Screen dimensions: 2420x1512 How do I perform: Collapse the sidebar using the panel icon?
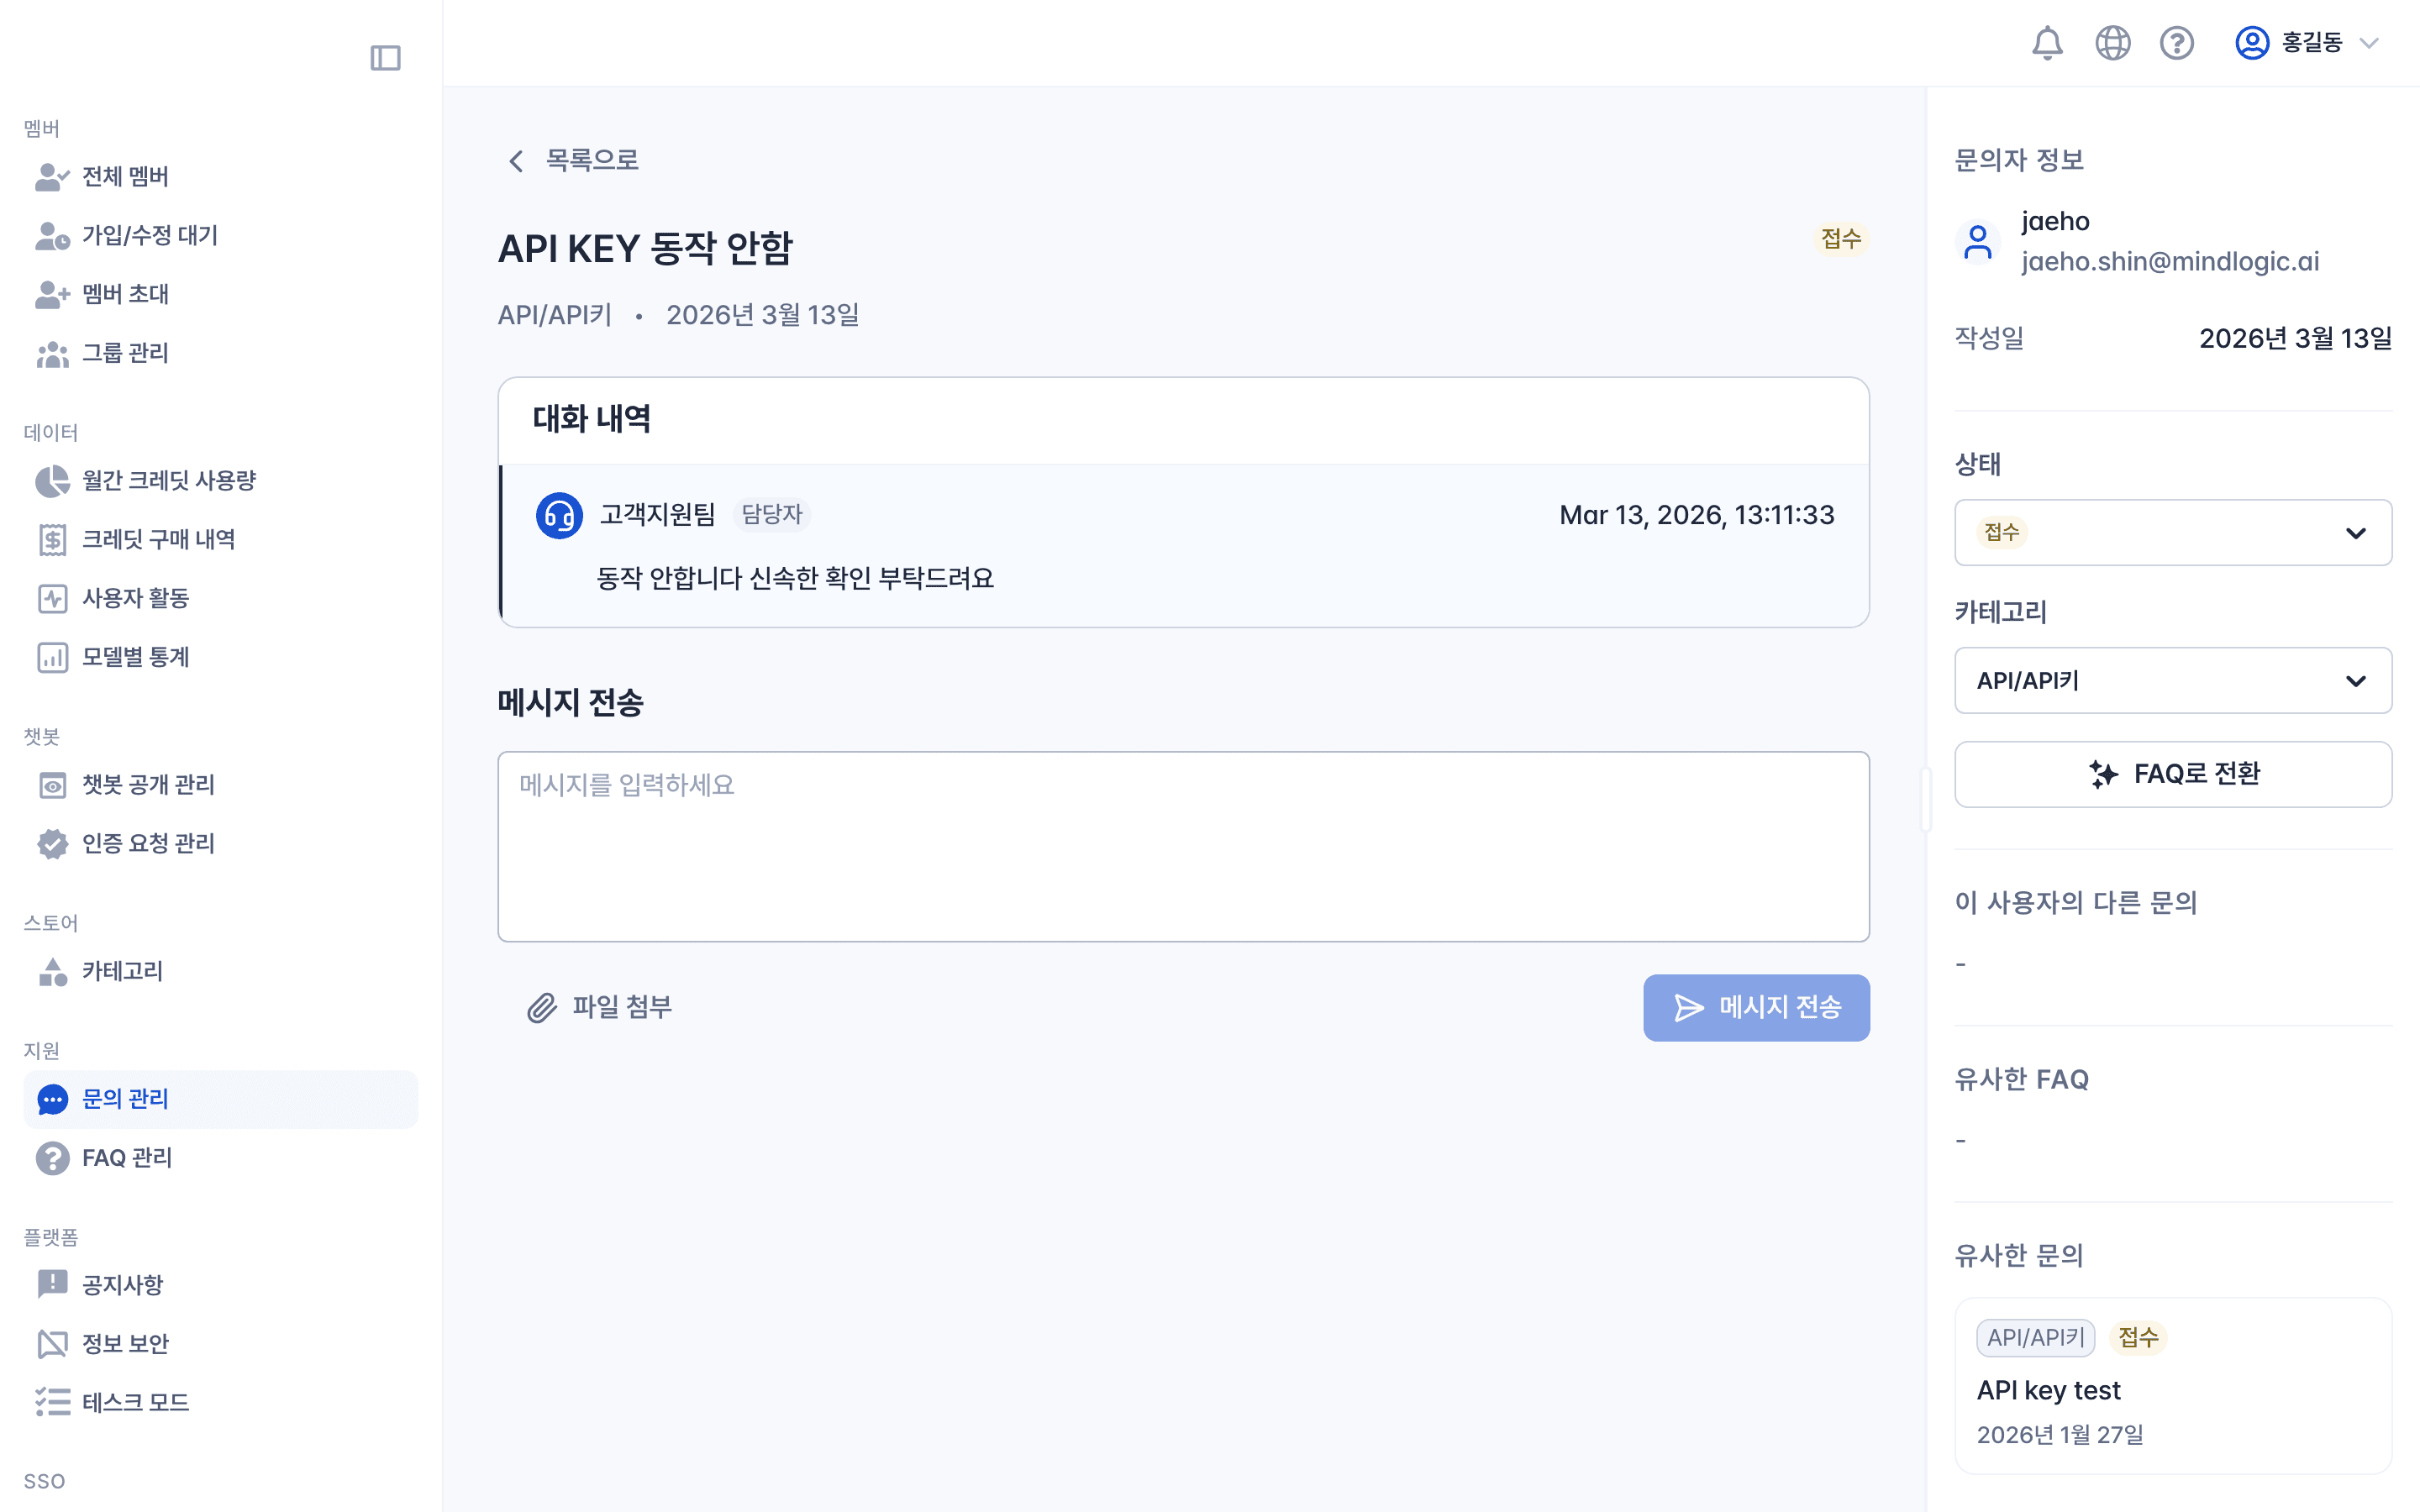387,58
